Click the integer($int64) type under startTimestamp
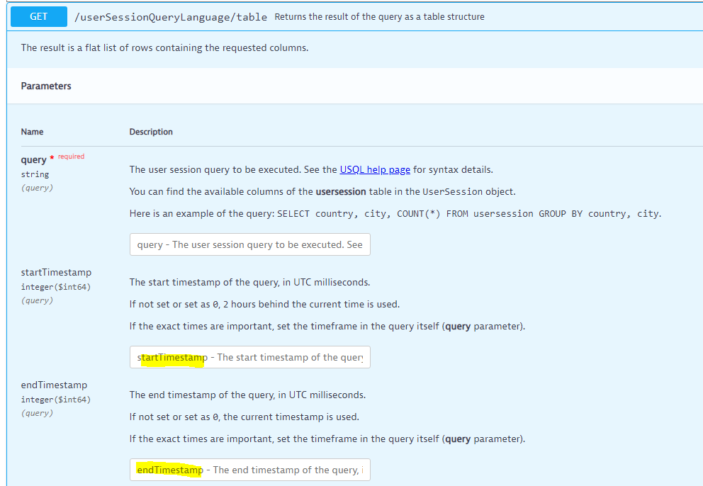 [56, 287]
